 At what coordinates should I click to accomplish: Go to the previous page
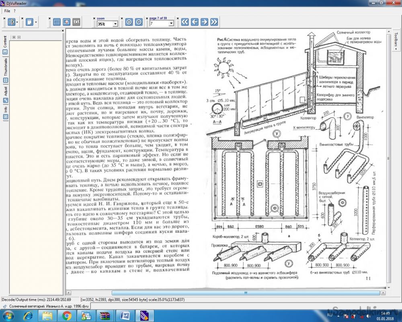click(x=195, y=22)
